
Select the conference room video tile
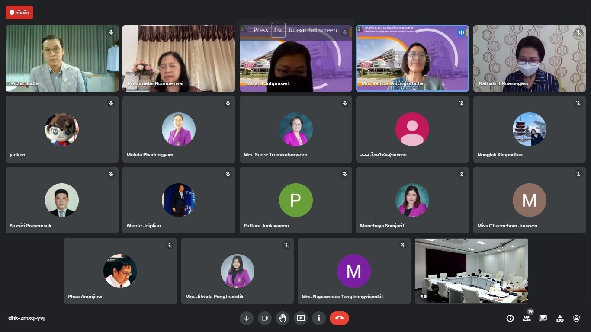(471, 271)
